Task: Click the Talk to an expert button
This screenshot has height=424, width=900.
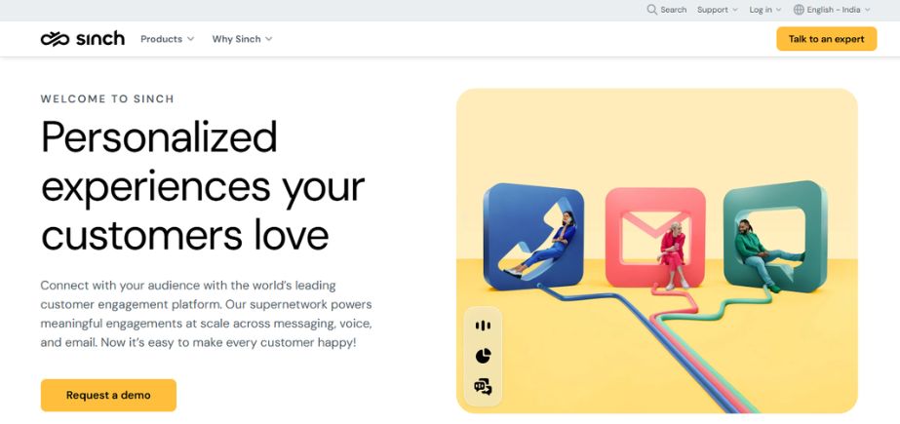Action: [x=827, y=39]
